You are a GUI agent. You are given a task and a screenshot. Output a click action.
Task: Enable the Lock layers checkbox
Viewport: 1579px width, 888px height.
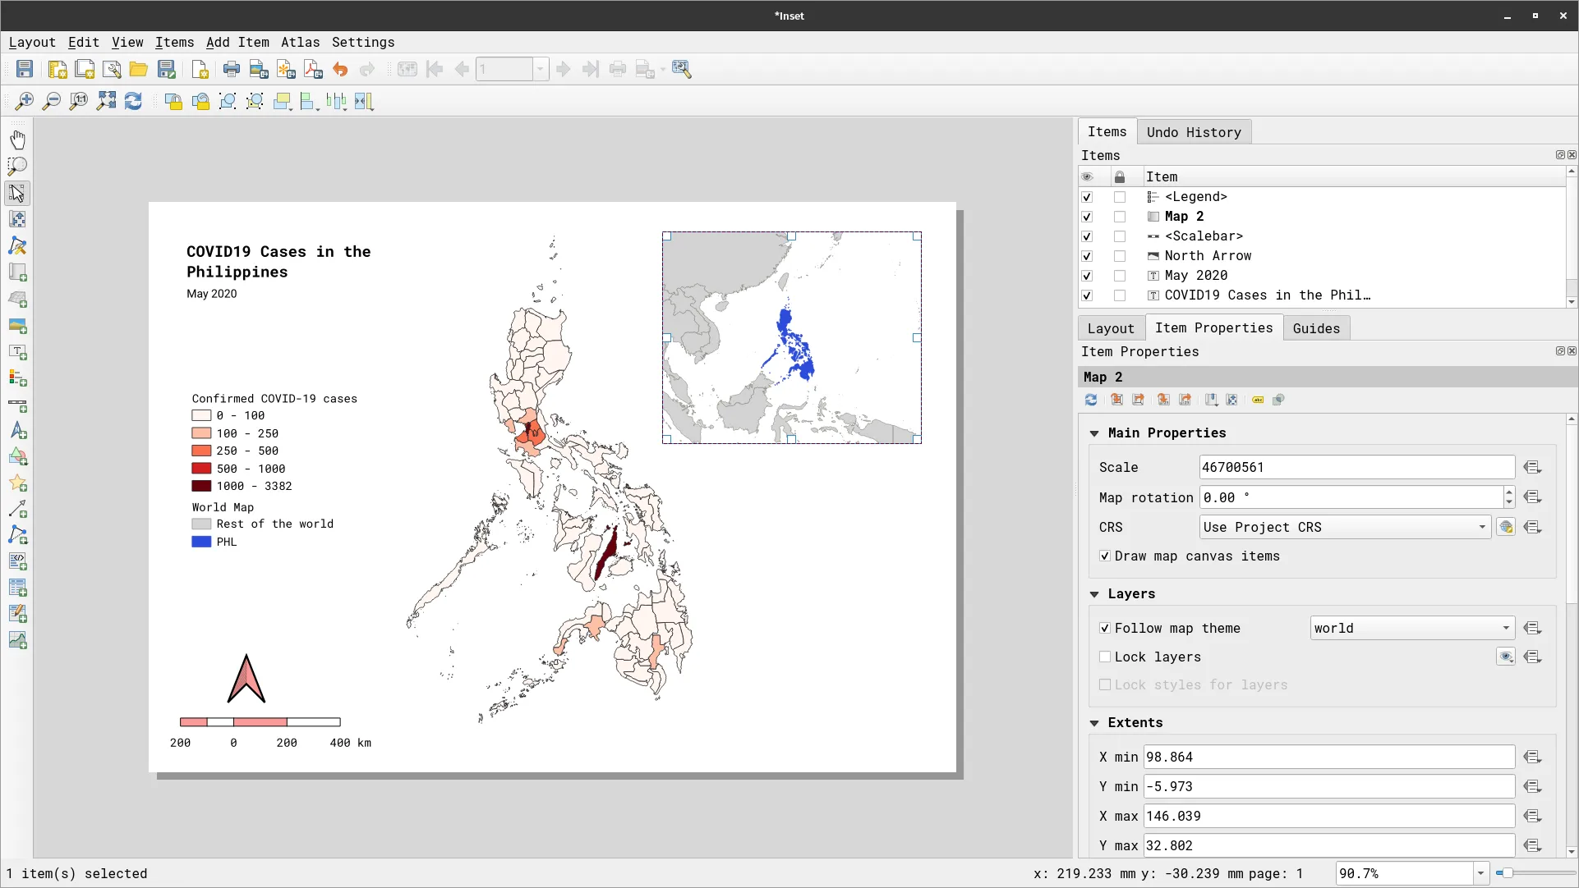coord(1105,657)
